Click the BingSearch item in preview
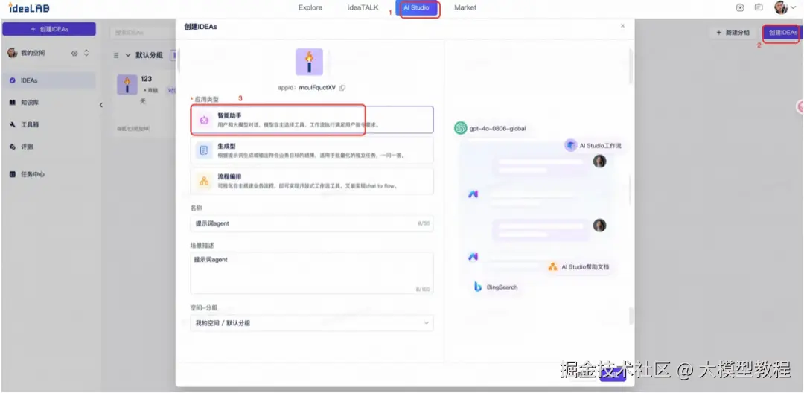 click(x=495, y=287)
